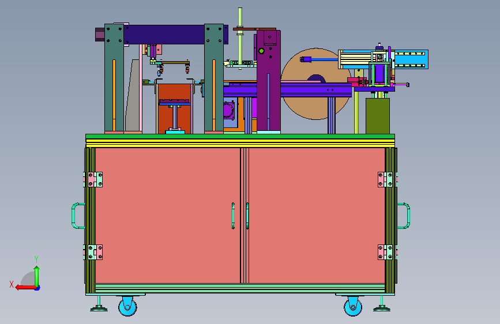The height and width of the screenshot is (324, 500).
Task: Select the left leveling foot under cabinet
Action: click(99, 304)
